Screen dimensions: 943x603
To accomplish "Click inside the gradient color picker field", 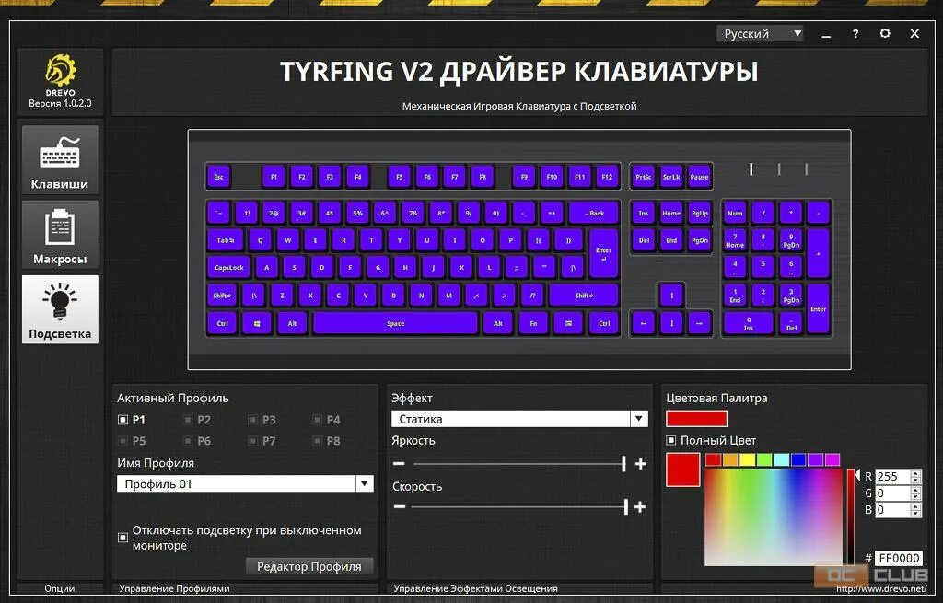I will pos(774,517).
